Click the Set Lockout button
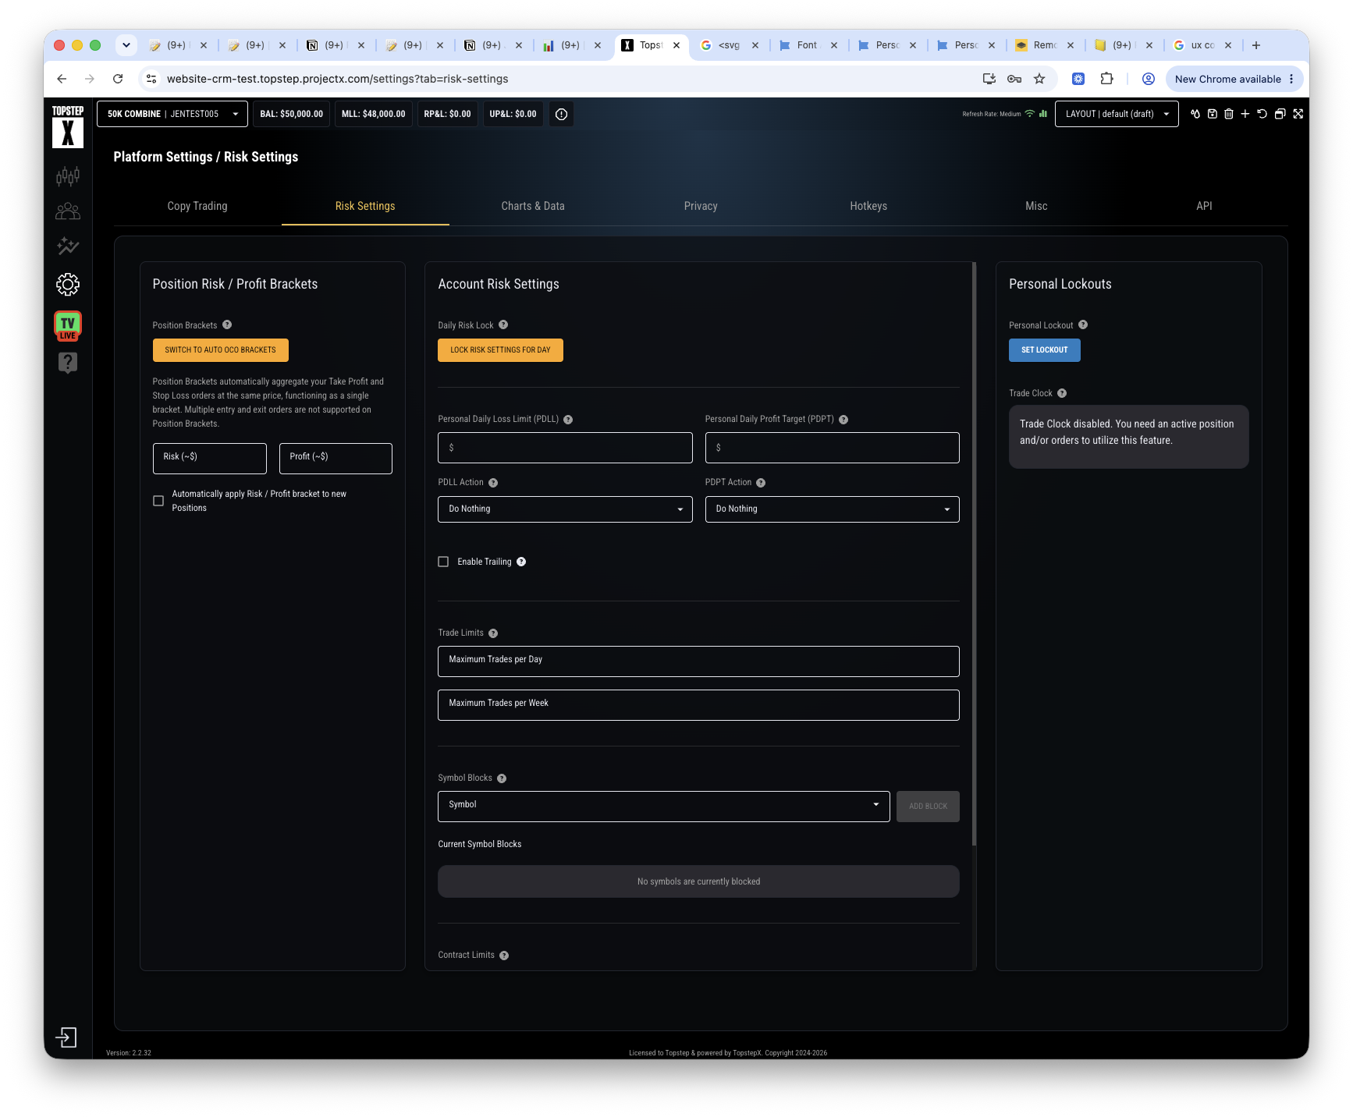1353x1117 pixels. (1045, 350)
